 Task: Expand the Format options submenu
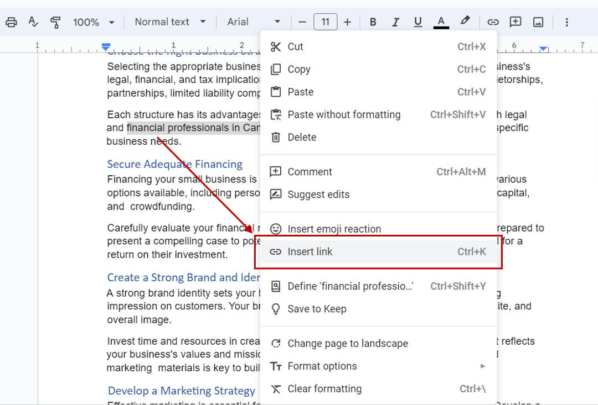tap(321, 366)
